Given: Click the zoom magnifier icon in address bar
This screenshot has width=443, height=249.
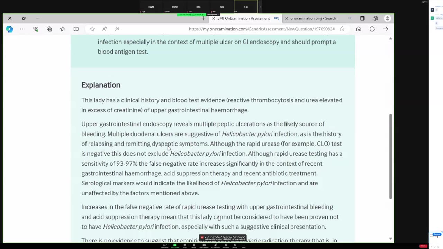Looking at the screenshot, I should (117, 29).
